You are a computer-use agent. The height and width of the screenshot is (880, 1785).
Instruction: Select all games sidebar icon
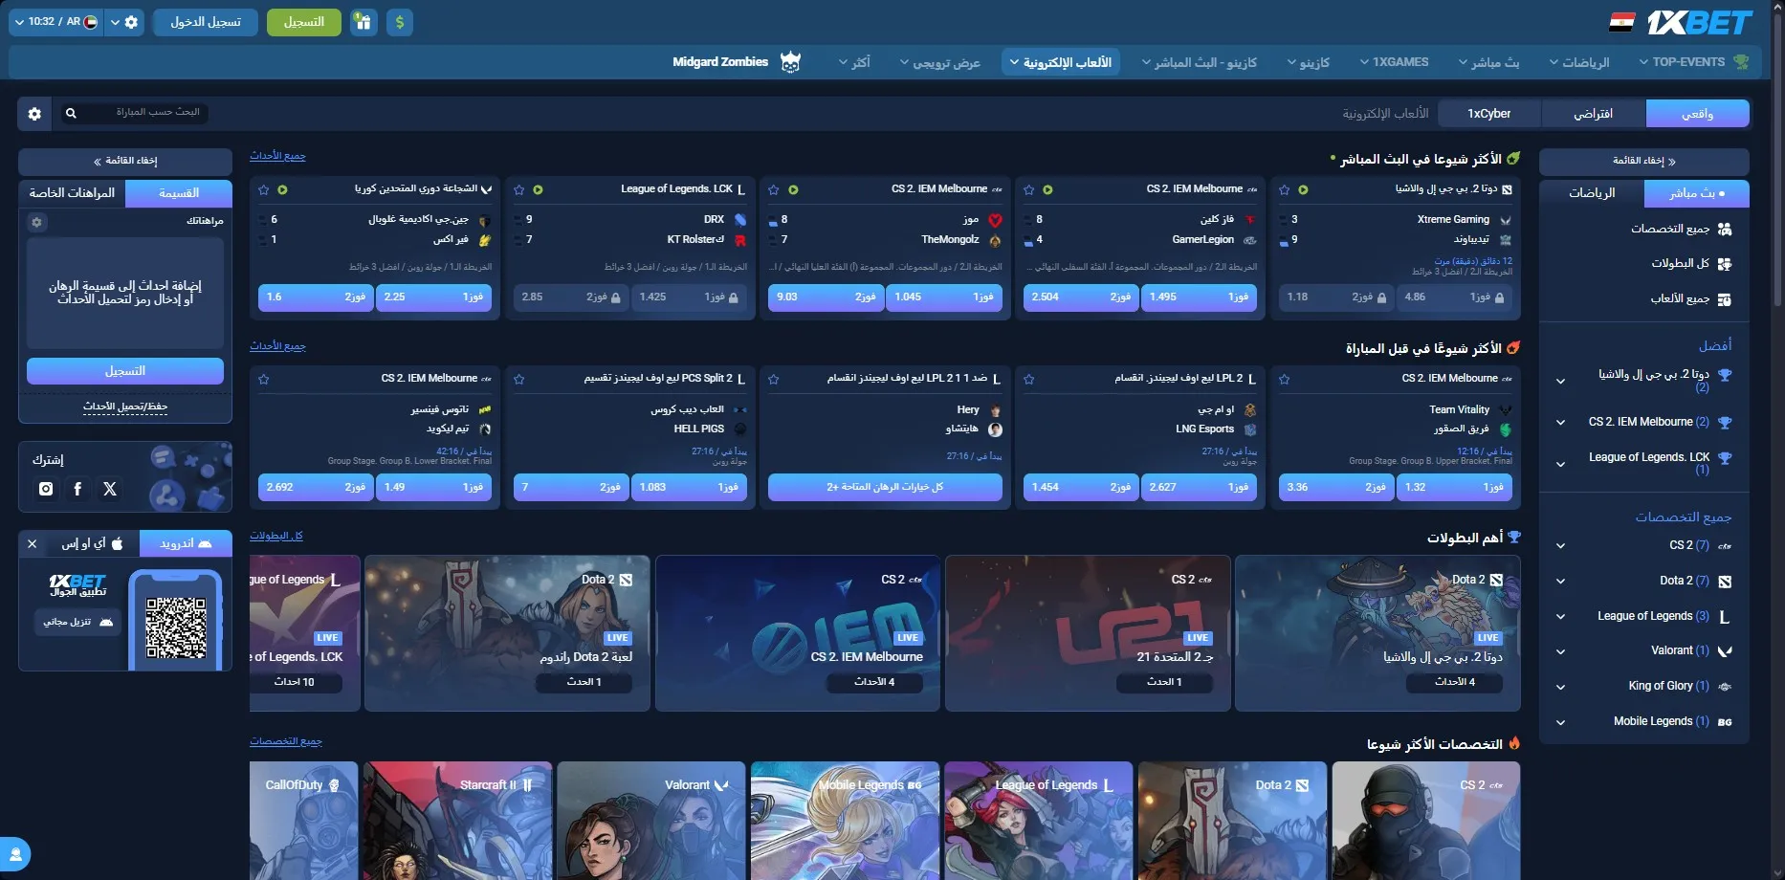coord(1725,299)
